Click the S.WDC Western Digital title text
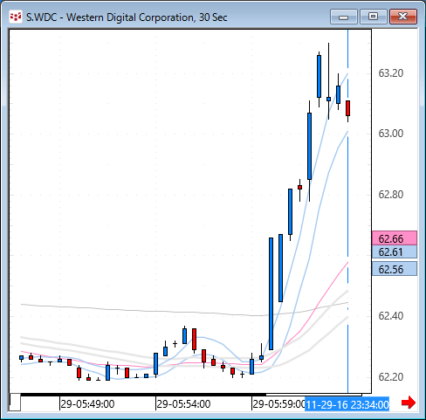 tap(127, 17)
